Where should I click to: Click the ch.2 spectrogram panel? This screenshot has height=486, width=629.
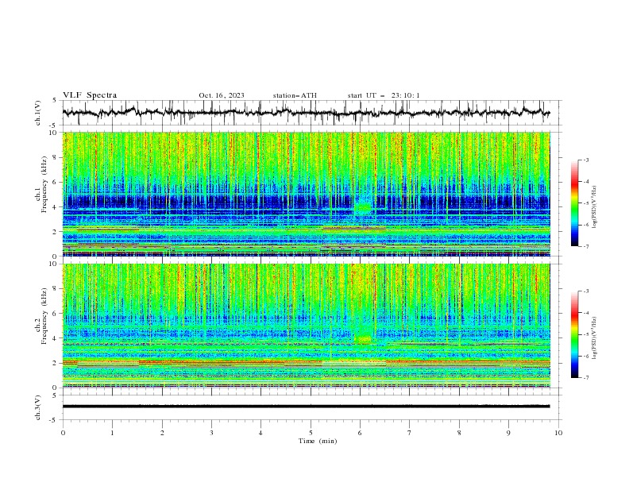click(x=306, y=326)
